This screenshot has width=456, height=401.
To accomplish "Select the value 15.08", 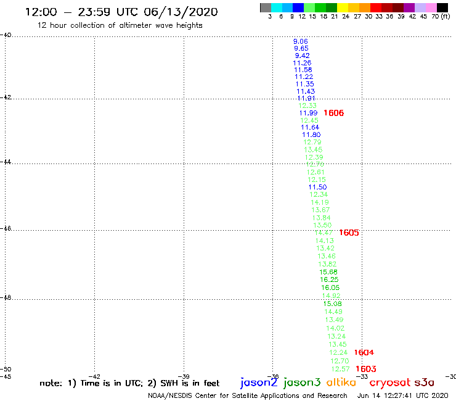I will click(332, 304).
